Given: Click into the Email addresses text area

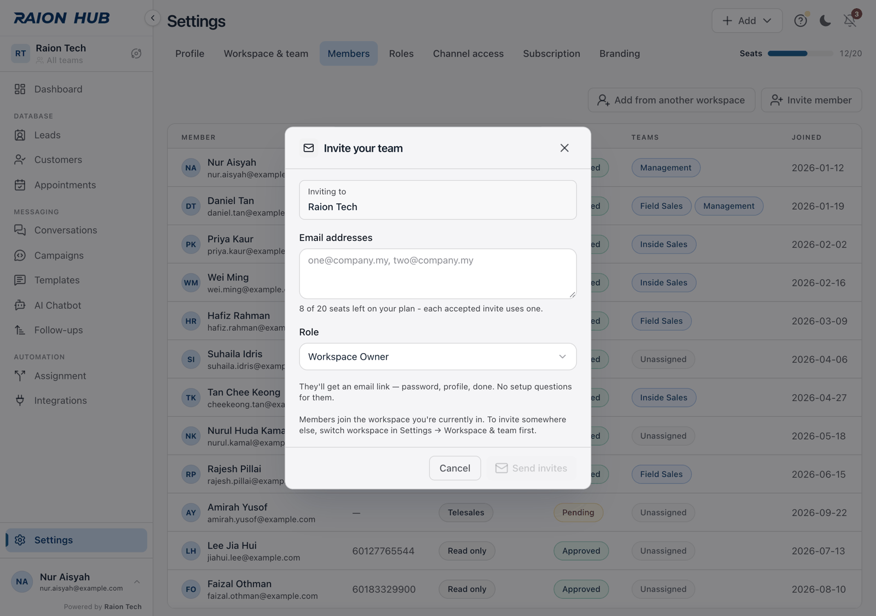Looking at the screenshot, I should point(438,274).
